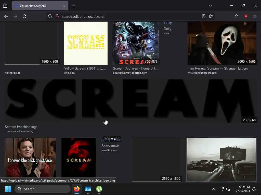Switch to the CollabNet SearXNG tab

pos(40,6)
